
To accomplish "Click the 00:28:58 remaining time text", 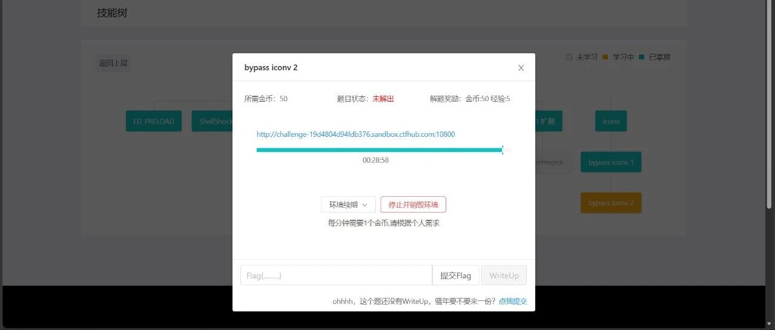I will 375,160.
